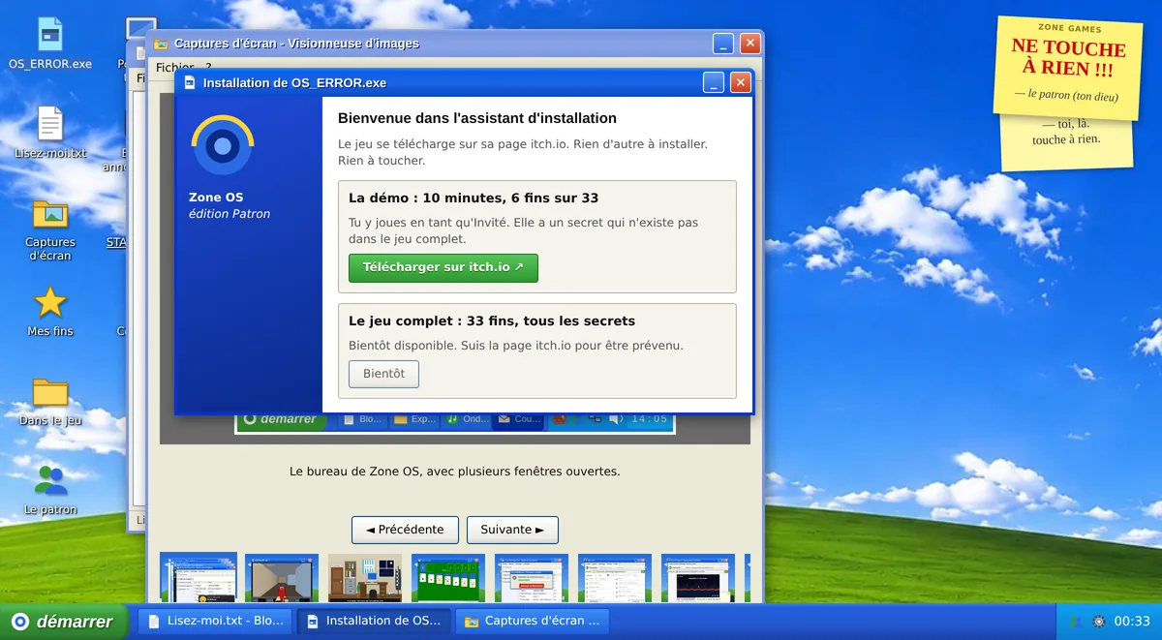Screen dimensions: 1162x640
Task: Open the Dans le jeu folder
Action: (x=50, y=401)
